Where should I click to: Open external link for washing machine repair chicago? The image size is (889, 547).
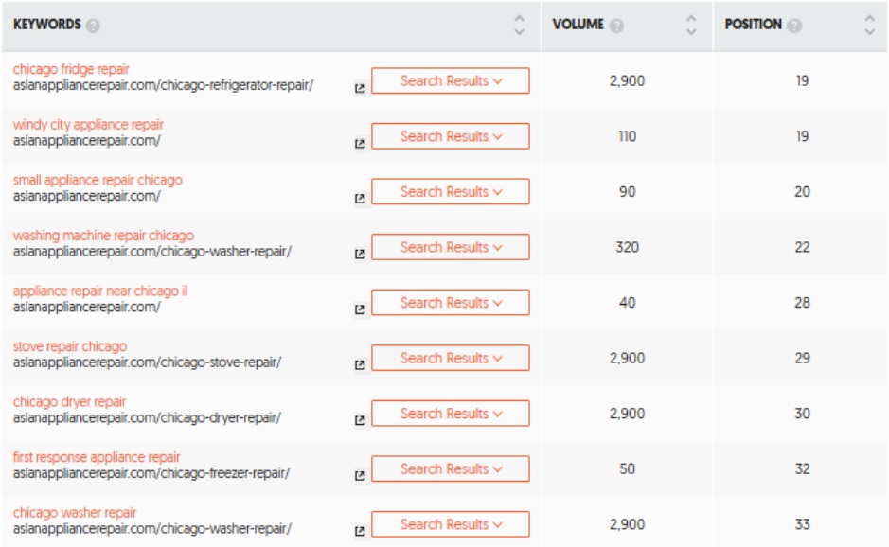[360, 254]
